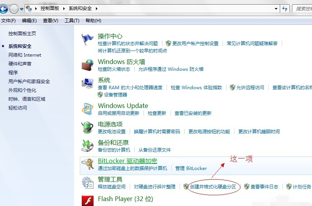Open 程序 category in sidebar
The image size is (312, 206).
13,72
